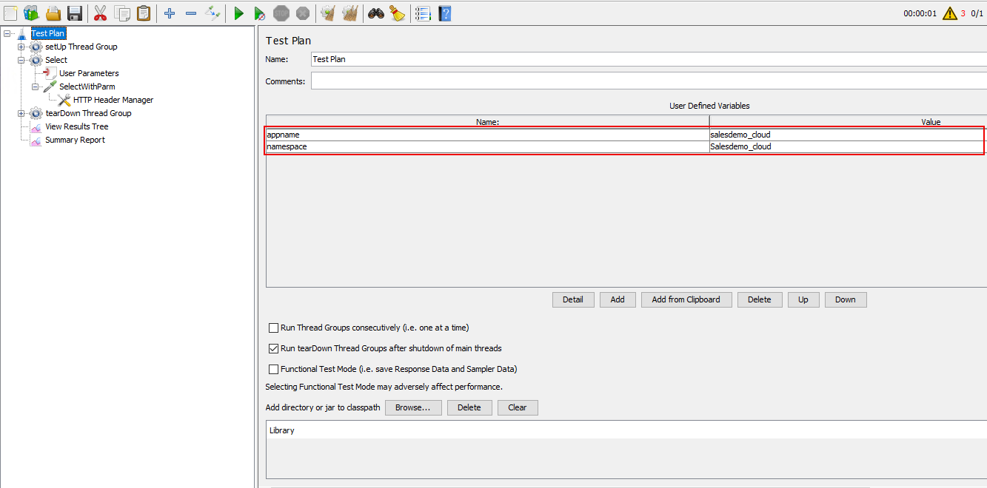Uncheck Run tearDown Thread Groups after shutdown
The width and height of the screenshot is (987, 488).
click(274, 348)
